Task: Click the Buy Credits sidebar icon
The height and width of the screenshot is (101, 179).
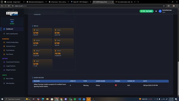Action: click(x=4, y=79)
